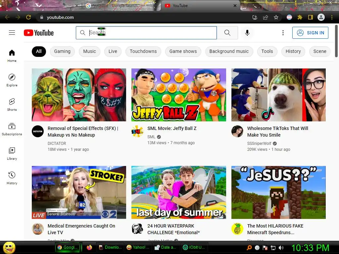This screenshot has height=254, width=339.
Task: Select the Touchdowns filter chip
Action: tap(143, 51)
